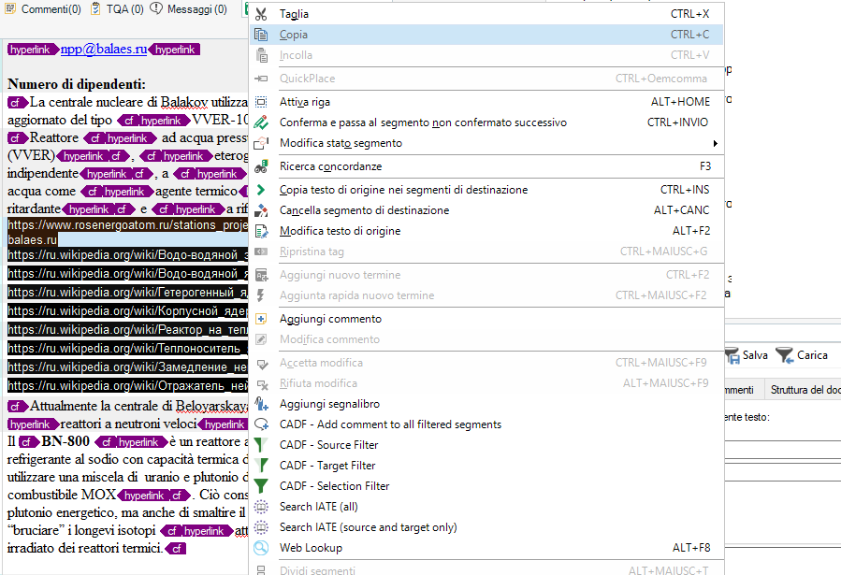Screen dimensions: 841x575
Task: Click the CADF Target Filter funnel icon
Action: [x=261, y=466]
